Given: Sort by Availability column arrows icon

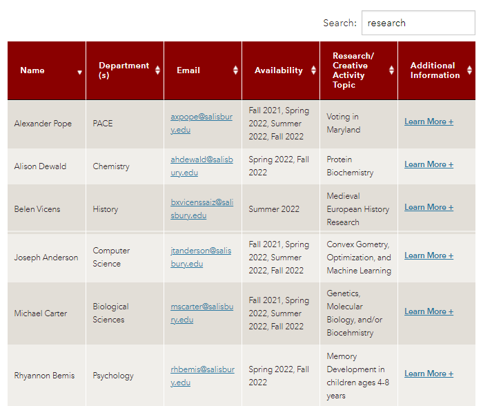Looking at the screenshot, I should (x=313, y=70).
